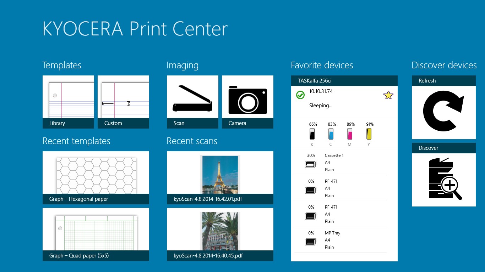
Task: Open the Camera tile
Action: [x=247, y=102]
